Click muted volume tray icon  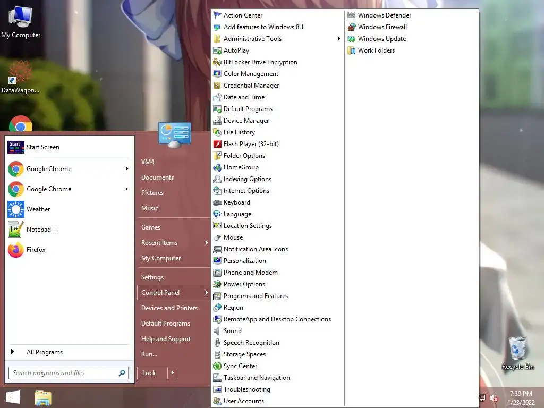tap(494, 398)
